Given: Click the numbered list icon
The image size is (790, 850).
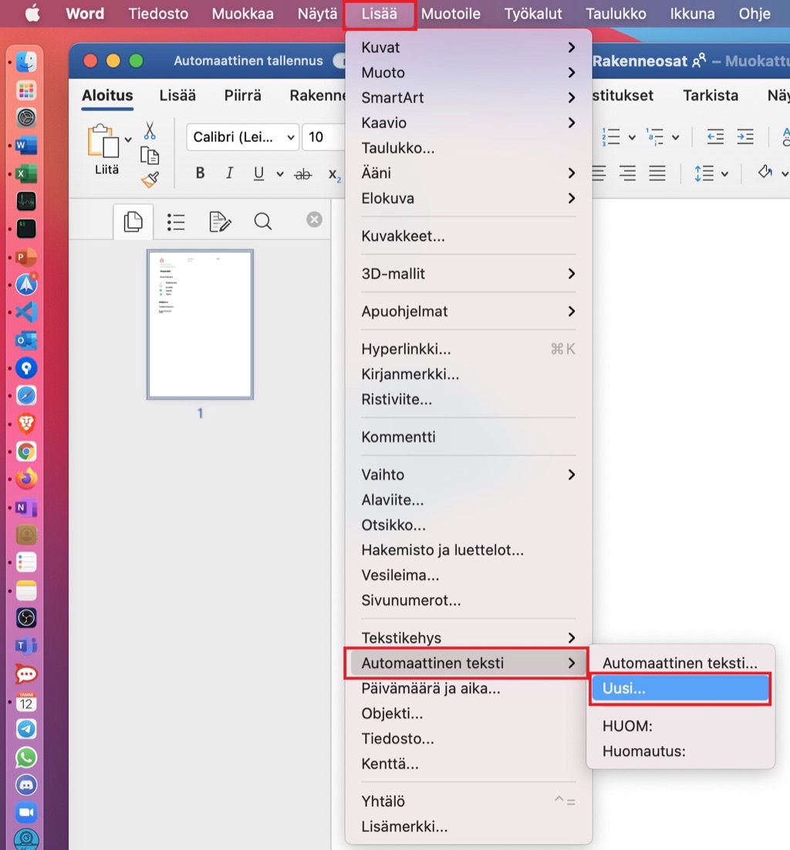Looking at the screenshot, I should (x=611, y=137).
